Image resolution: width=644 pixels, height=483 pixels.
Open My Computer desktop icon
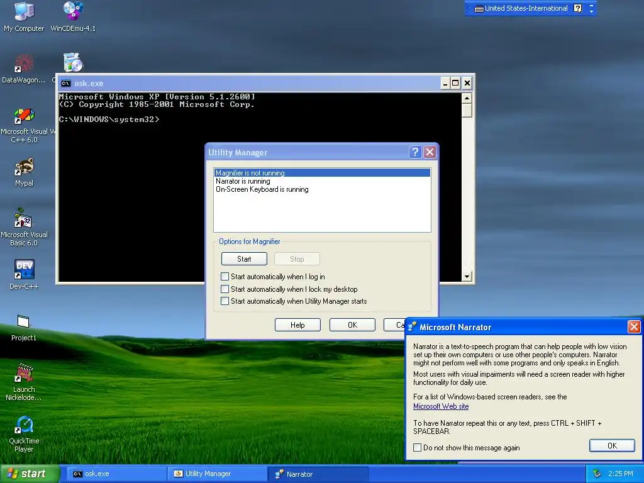click(x=24, y=16)
